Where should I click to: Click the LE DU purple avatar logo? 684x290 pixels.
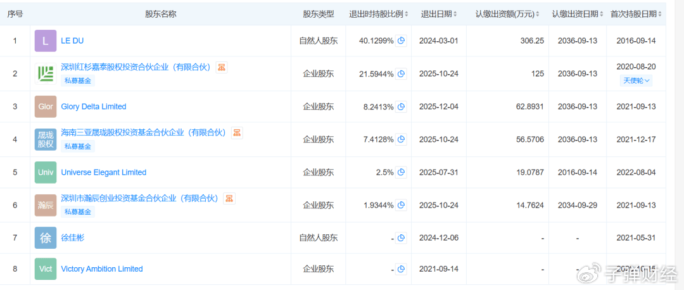click(x=46, y=41)
